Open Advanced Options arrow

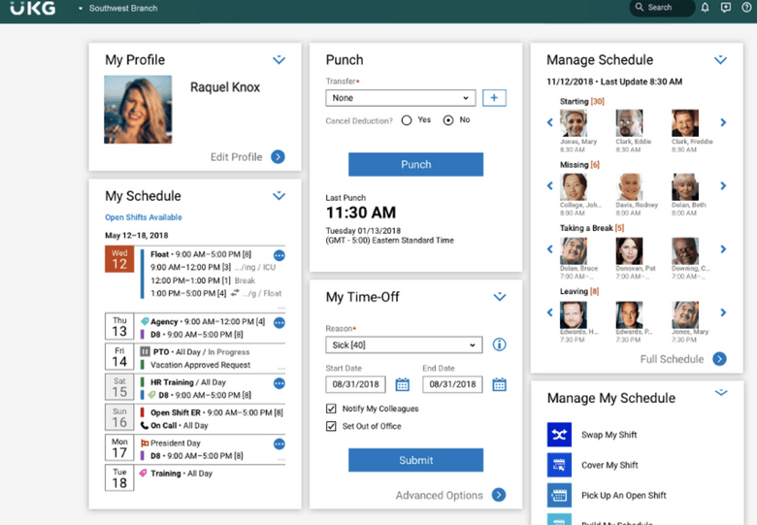coord(499,495)
